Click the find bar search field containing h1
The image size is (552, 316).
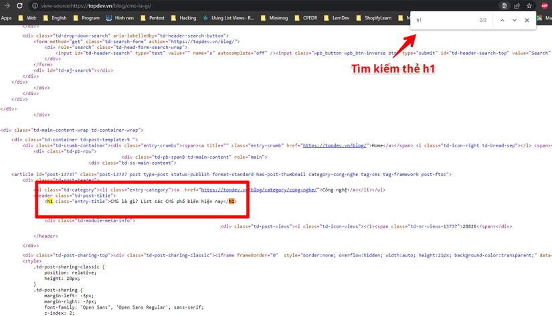[444, 21]
